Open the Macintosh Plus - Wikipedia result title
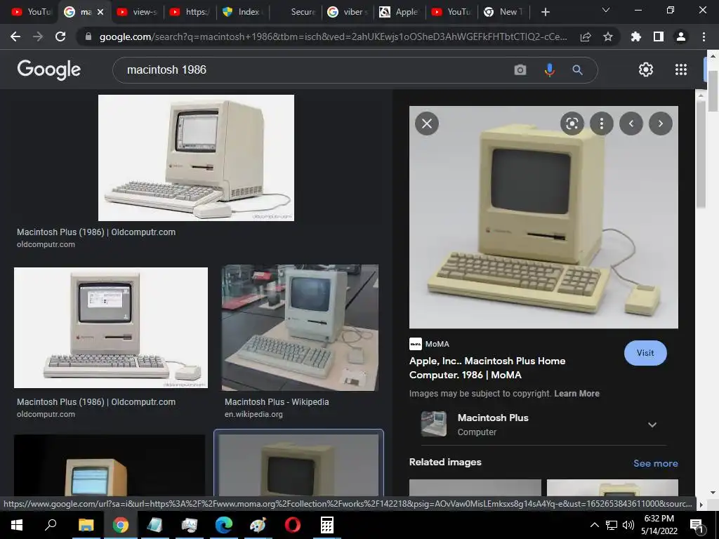The image size is (719, 539). point(277,402)
